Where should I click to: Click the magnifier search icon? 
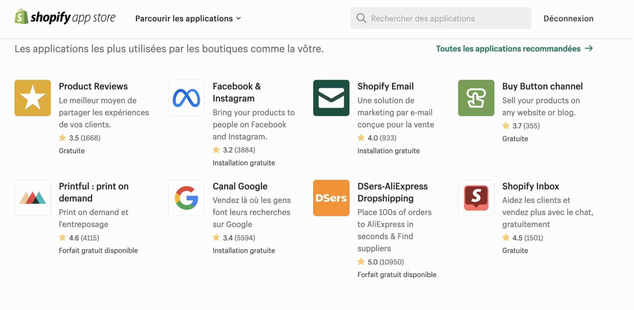click(x=361, y=18)
